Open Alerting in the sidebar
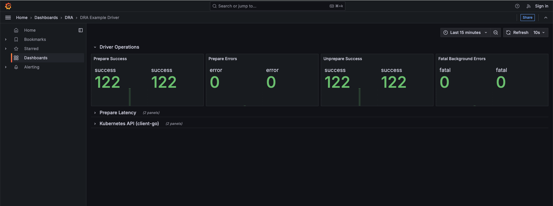 (x=32, y=67)
